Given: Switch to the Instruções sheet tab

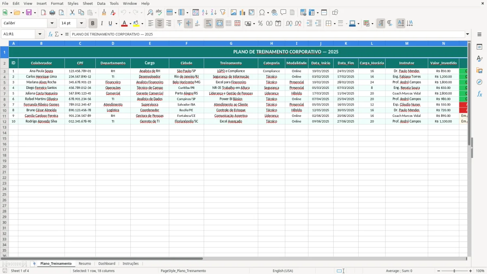Looking at the screenshot, I should (131, 264).
